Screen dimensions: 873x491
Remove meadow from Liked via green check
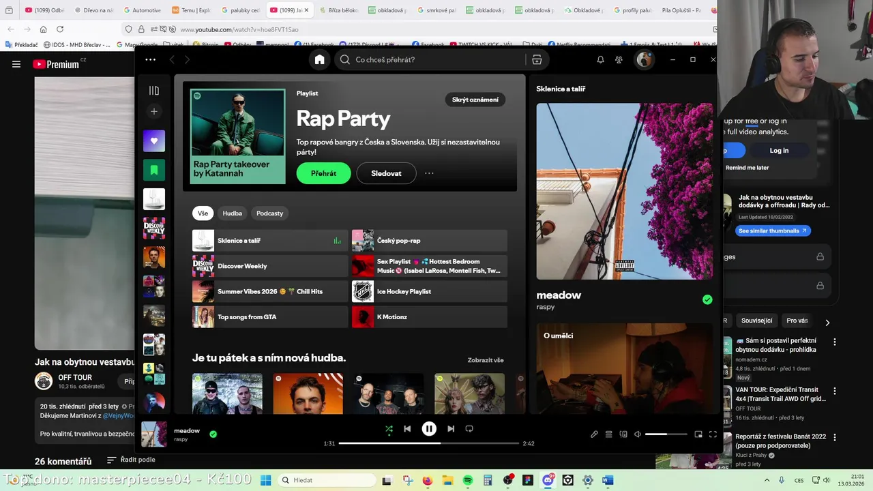[x=213, y=434]
